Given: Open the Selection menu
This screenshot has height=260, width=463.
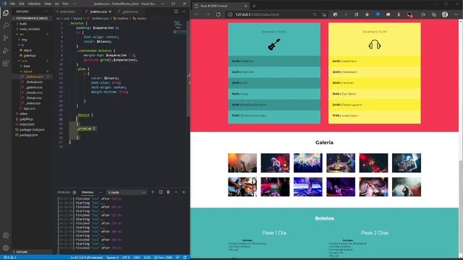Looking at the screenshot, I should pyautogui.click(x=34, y=4).
